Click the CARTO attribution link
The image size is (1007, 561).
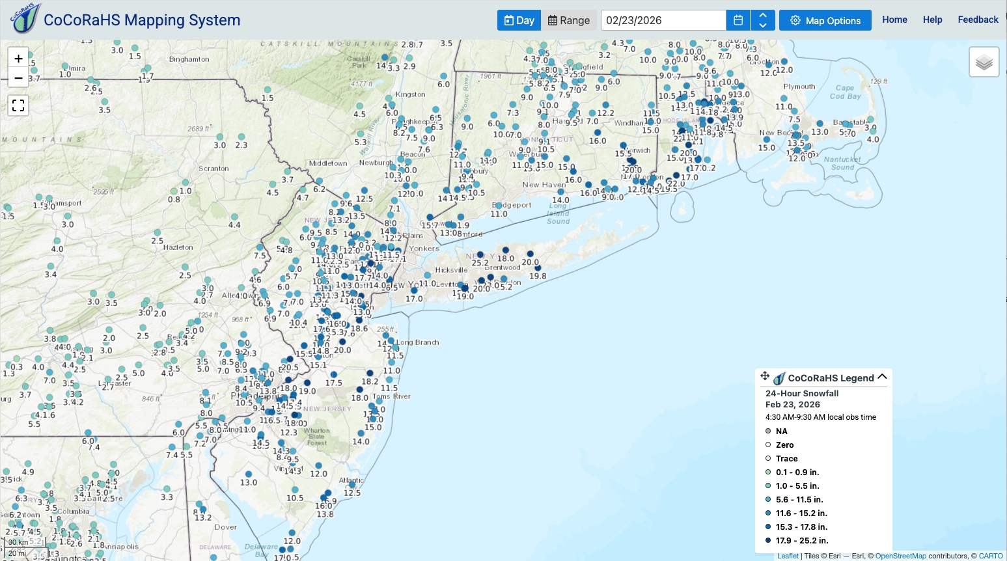pyautogui.click(x=991, y=556)
